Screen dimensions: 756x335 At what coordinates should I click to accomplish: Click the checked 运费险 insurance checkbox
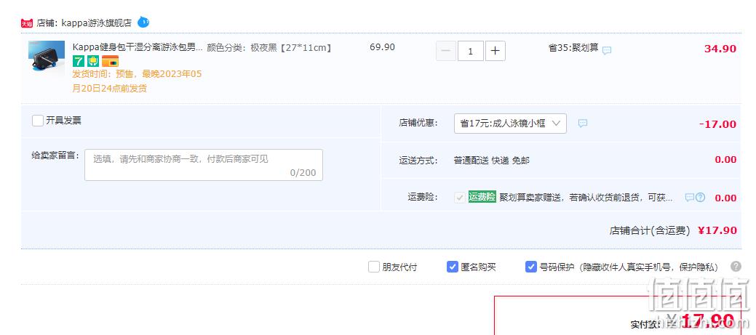[x=459, y=198]
